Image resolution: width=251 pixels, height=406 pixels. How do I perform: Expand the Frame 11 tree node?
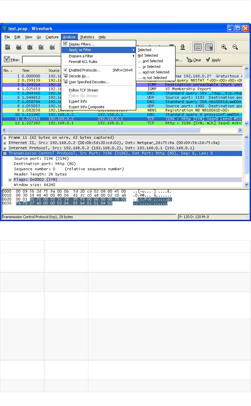click(5, 138)
